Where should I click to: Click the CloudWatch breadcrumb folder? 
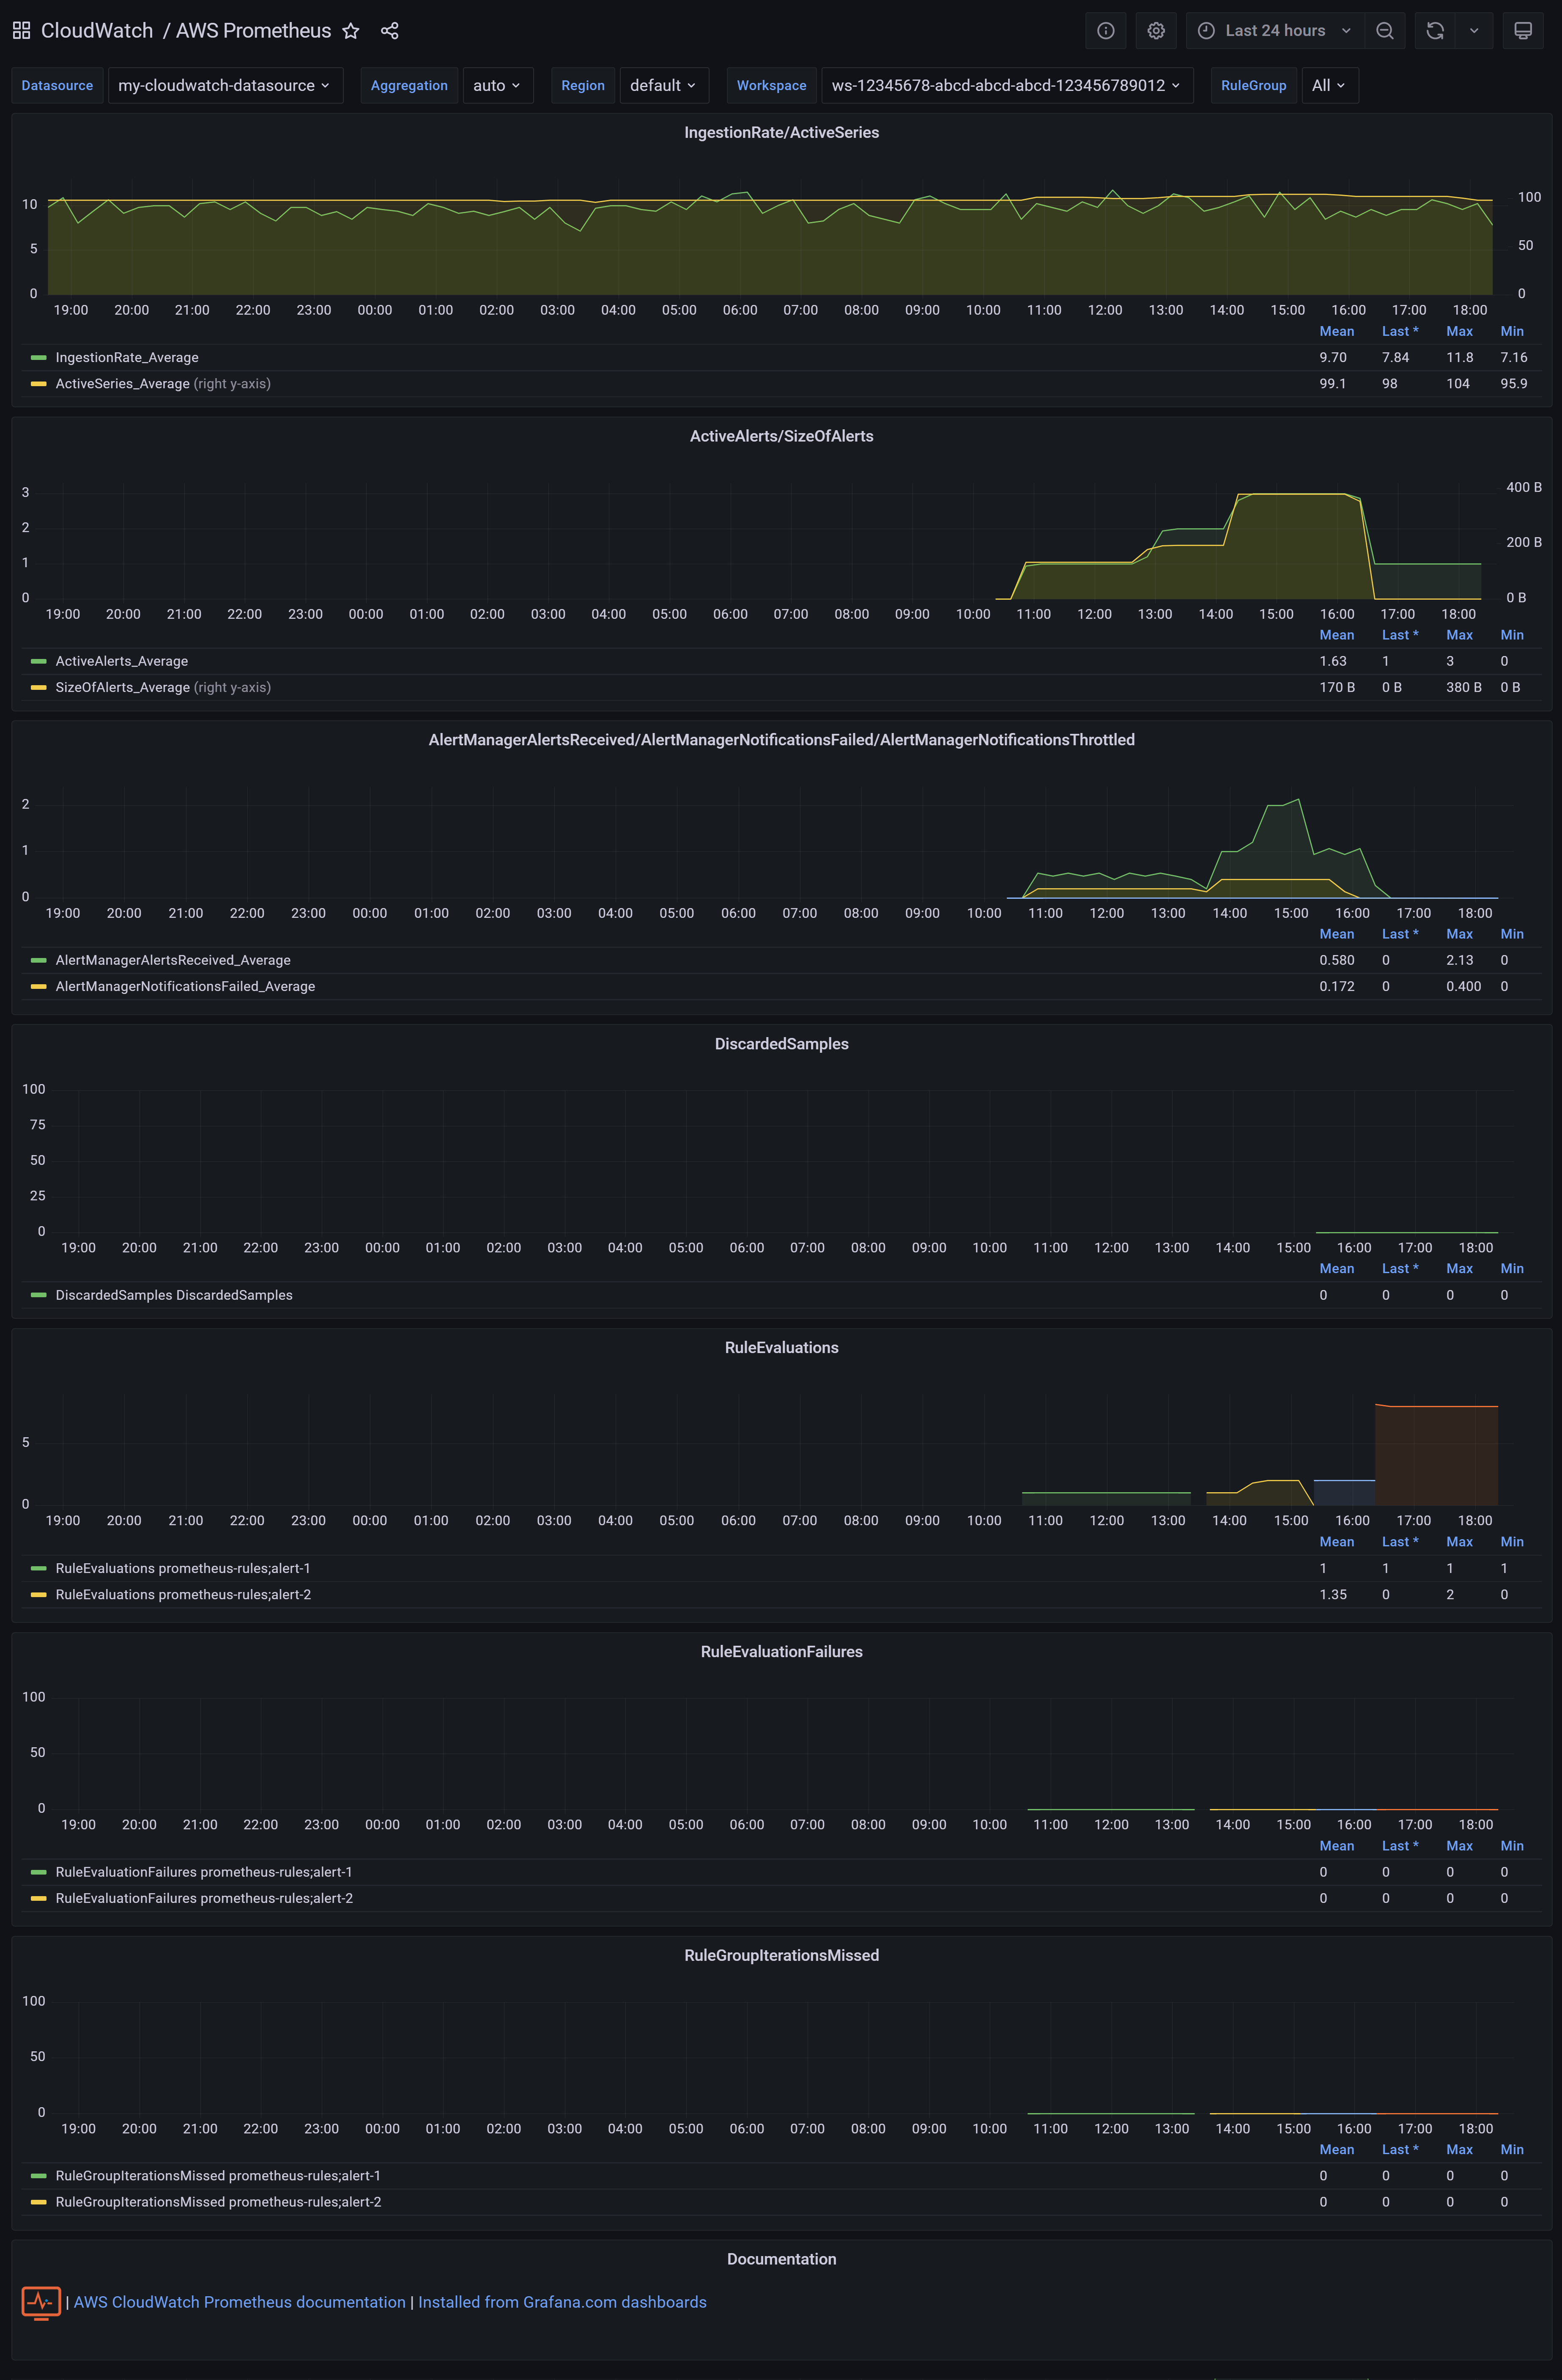point(97,31)
